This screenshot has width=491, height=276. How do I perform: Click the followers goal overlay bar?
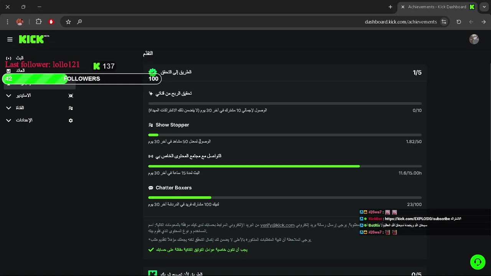click(x=82, y=79)
